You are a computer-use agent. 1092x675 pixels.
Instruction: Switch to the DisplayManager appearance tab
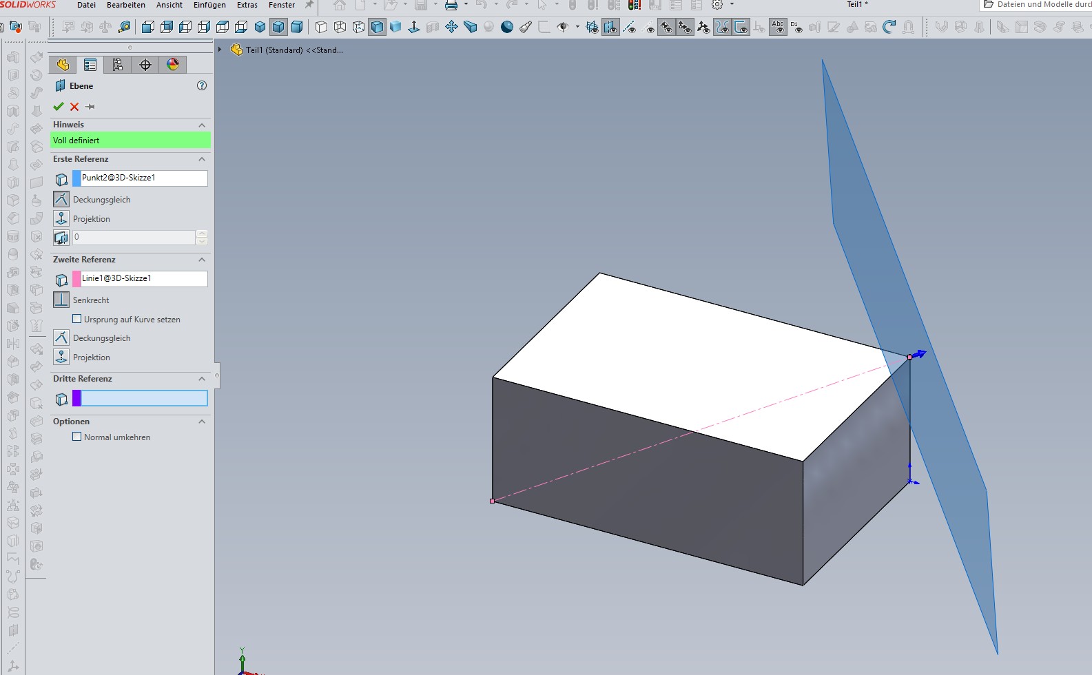coord(173,65)
